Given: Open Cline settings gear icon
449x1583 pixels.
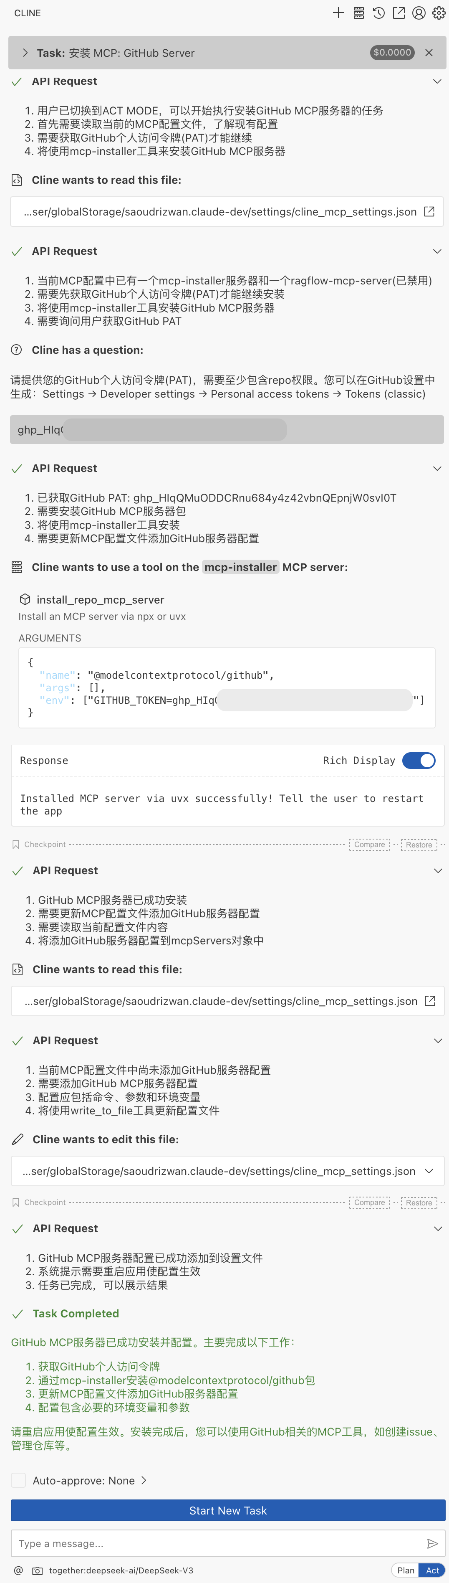Looking at the screenshot, I should [x=439, y=13].
